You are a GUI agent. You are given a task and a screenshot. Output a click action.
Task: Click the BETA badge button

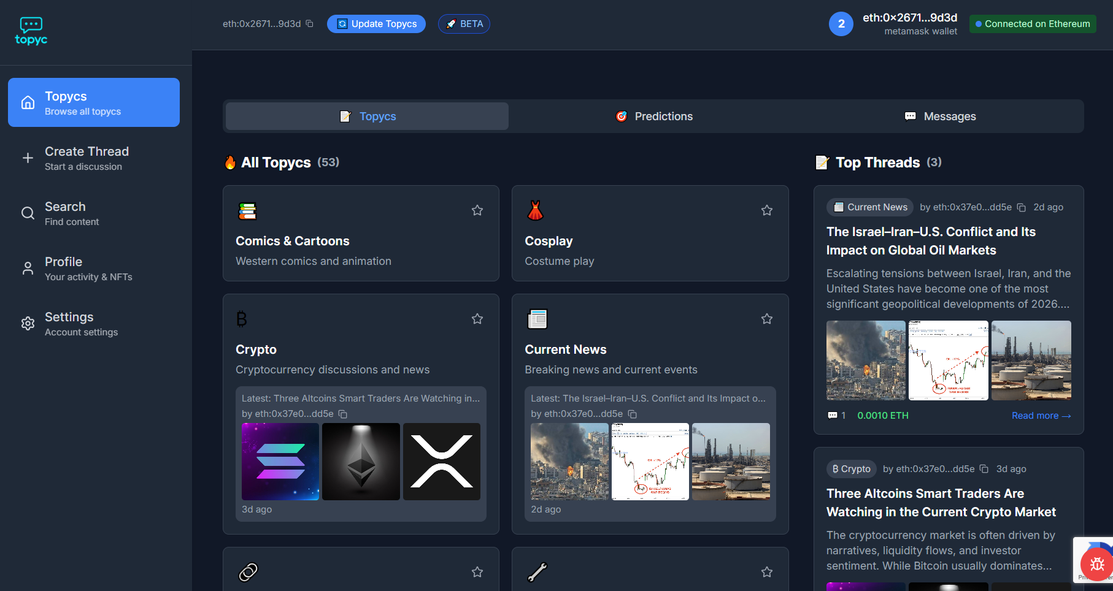point(464,24)
